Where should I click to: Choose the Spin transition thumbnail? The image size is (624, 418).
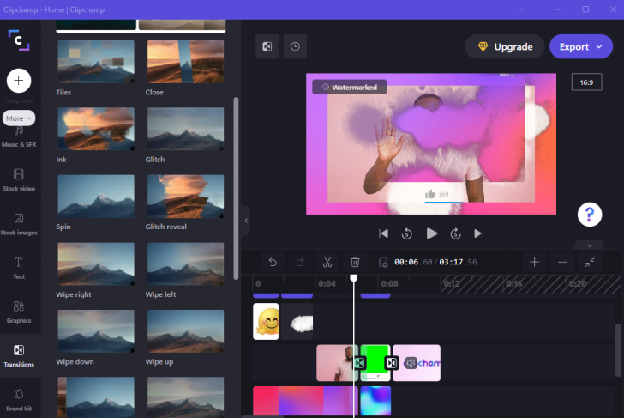pyautogui.click(x=96, y=196)
